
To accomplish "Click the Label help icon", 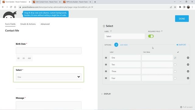I will [x=111, y=31].
